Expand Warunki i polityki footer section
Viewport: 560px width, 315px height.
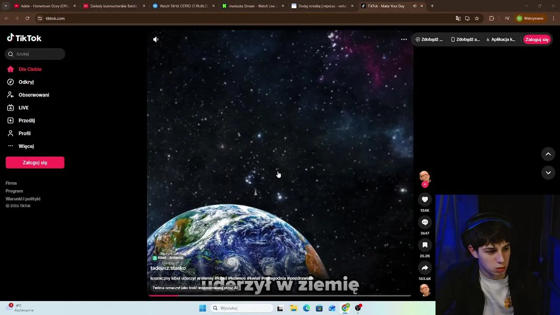pyautogui.click(x=23, y=199)
